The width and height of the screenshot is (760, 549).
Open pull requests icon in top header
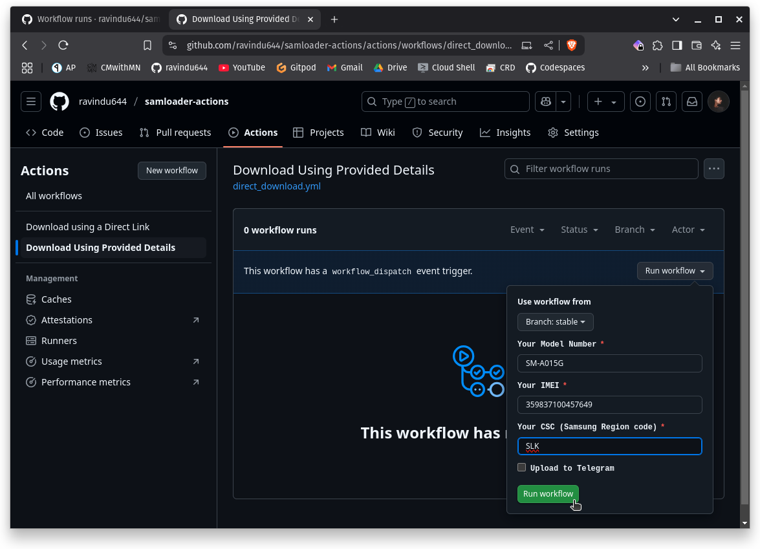[x=666, y=102]
